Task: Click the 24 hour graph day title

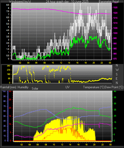Action: [67, 1]
